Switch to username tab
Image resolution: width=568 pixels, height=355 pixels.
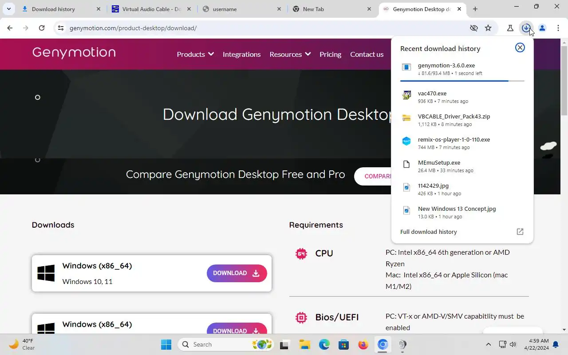[x=242, y=9]
